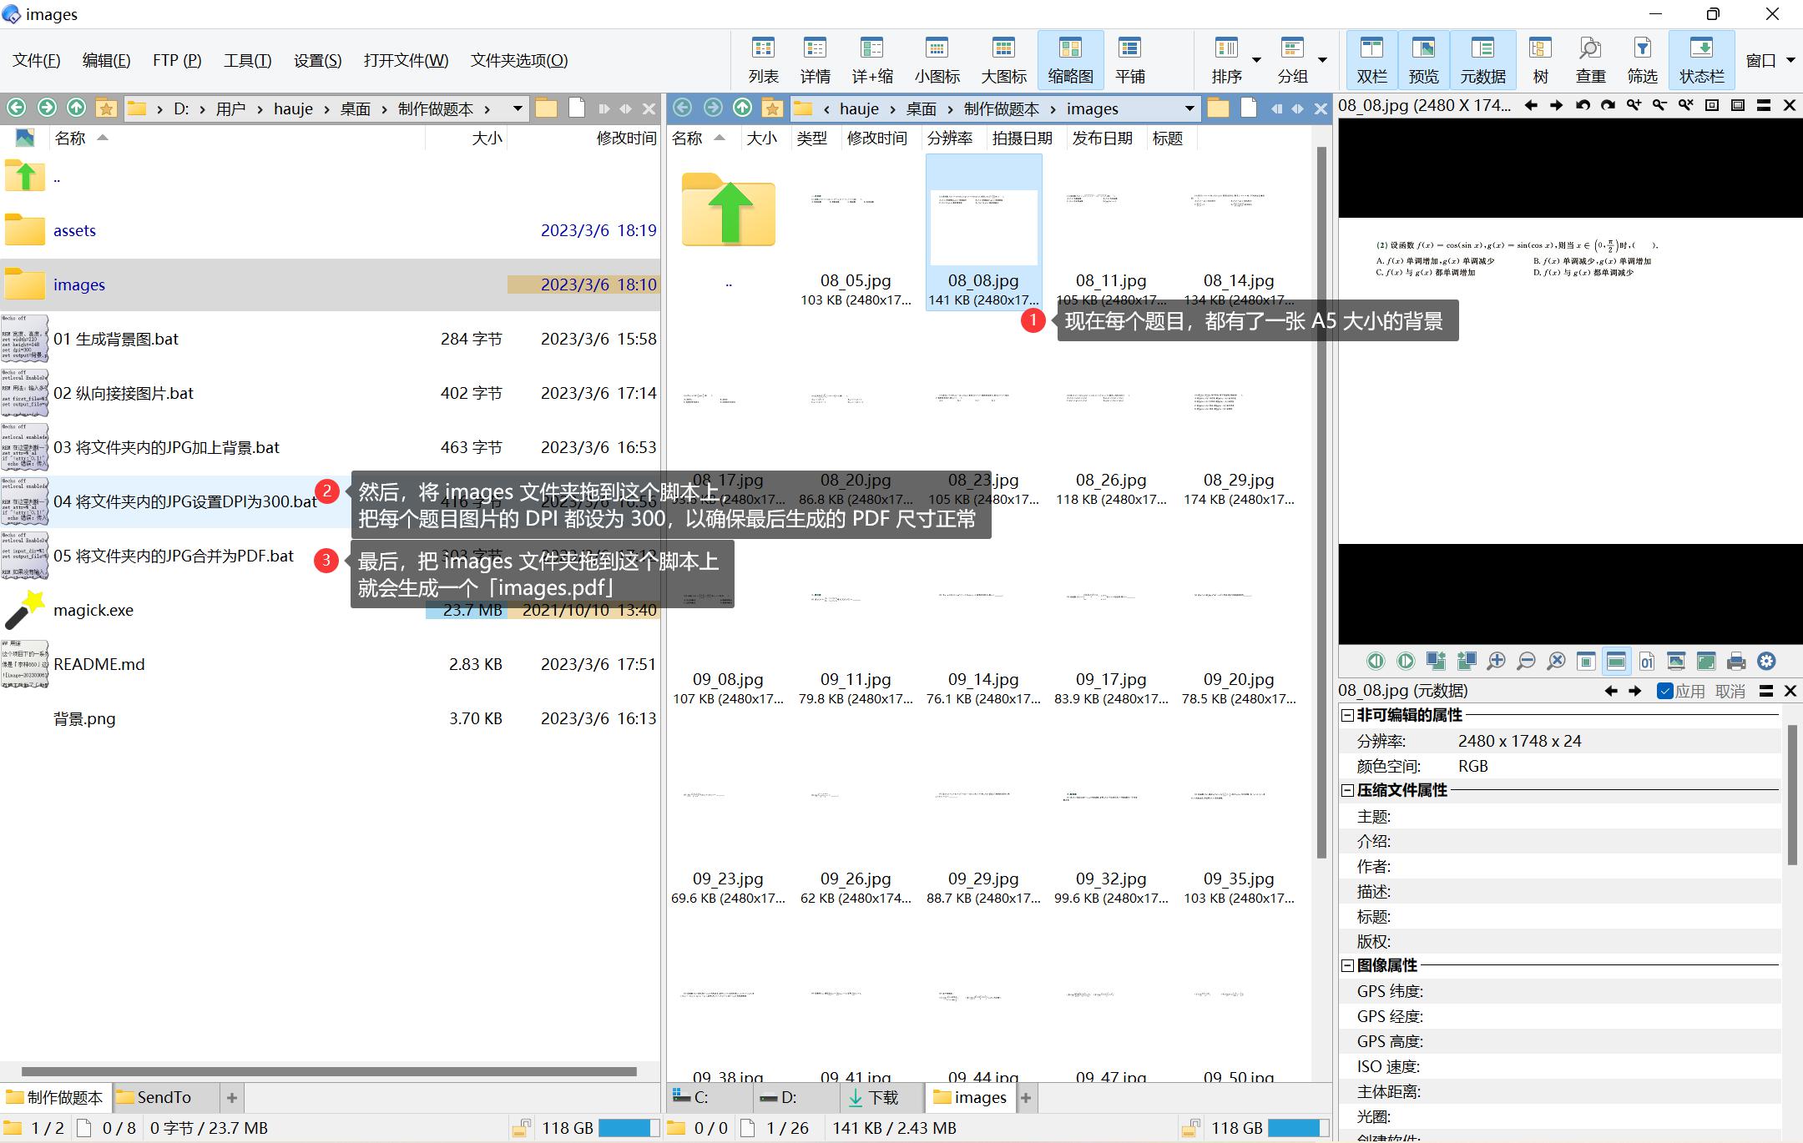1803x1143 pixels.
Task: Click the printer icon in preview toolbar
Action: (1736, 662)
